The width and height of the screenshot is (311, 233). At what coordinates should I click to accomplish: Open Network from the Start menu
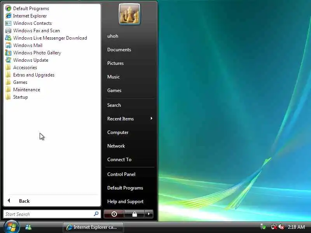116,146
